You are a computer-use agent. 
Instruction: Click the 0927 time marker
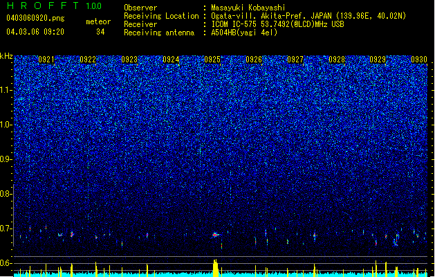tap(295, 60)
